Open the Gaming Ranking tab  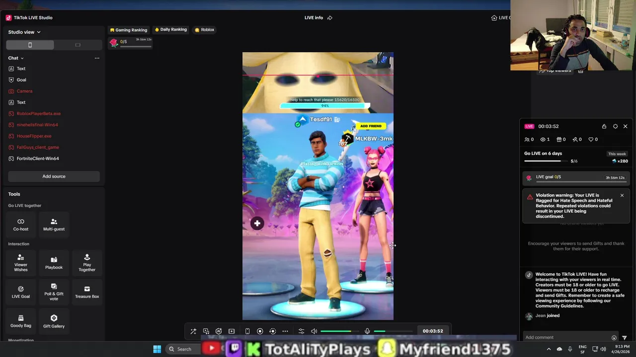129,30
